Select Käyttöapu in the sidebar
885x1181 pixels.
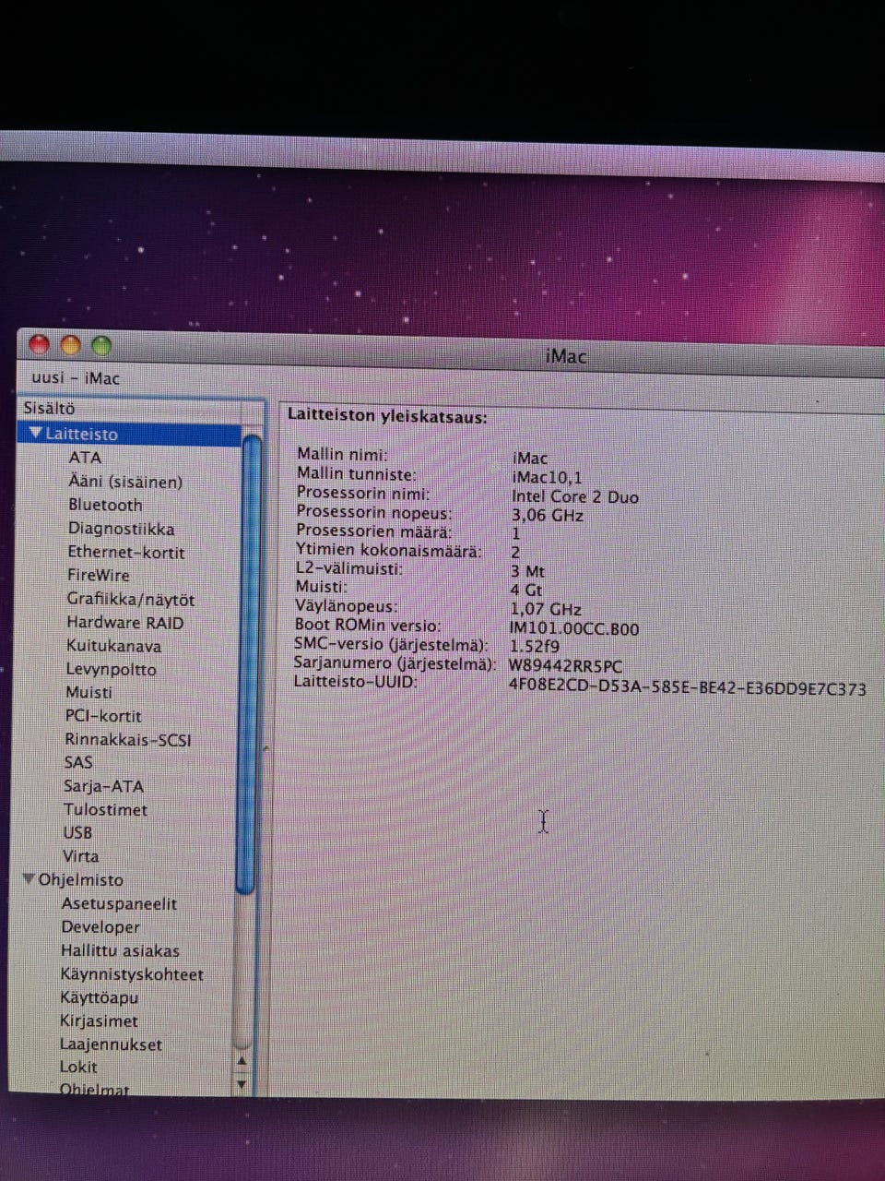coord(99,997)
